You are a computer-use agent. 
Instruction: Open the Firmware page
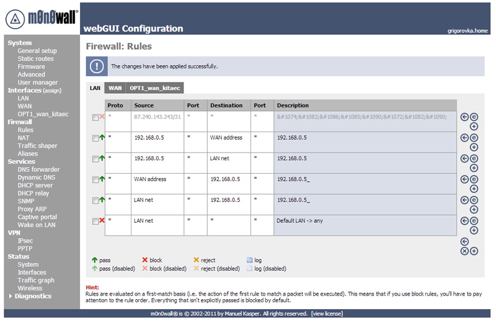[31, 66]
